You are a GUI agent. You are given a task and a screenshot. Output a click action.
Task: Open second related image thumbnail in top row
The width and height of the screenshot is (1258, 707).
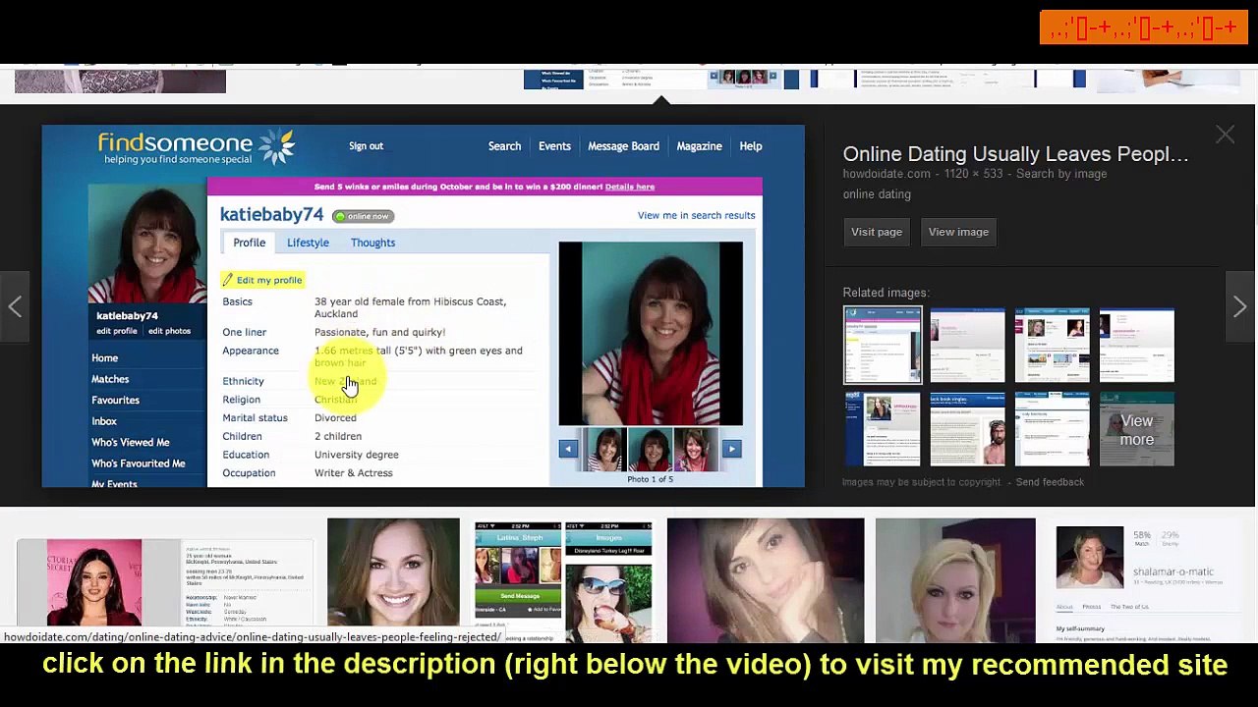pos(967,345)
